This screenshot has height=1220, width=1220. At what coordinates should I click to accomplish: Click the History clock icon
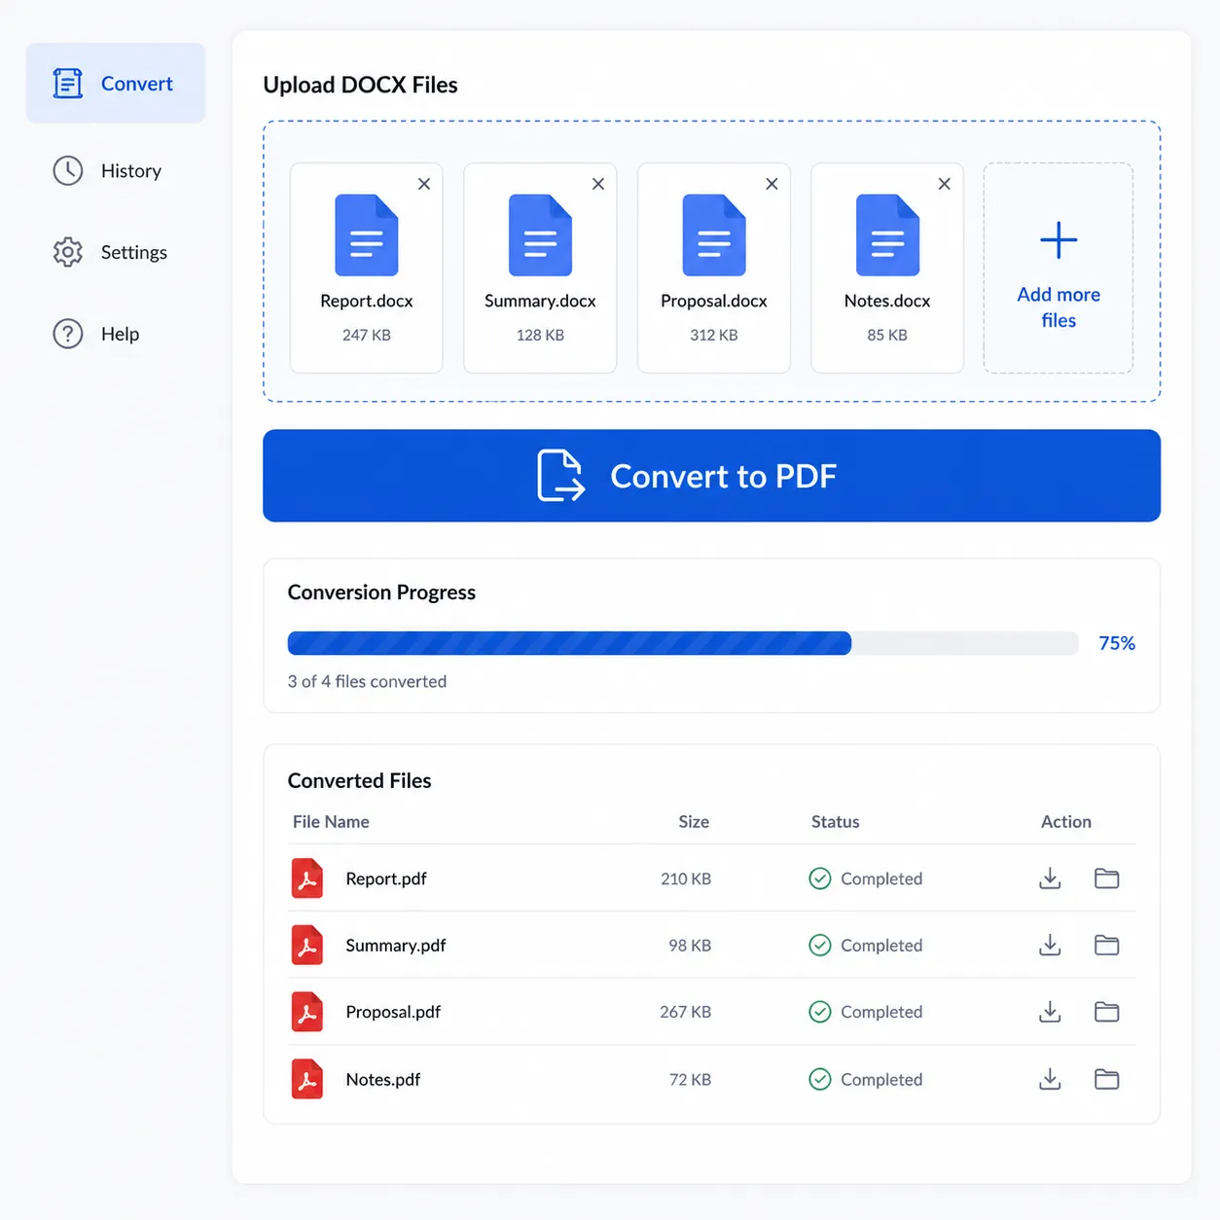68,170
